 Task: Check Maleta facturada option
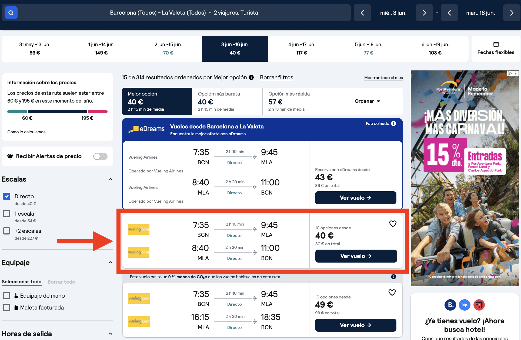[7, 308]
